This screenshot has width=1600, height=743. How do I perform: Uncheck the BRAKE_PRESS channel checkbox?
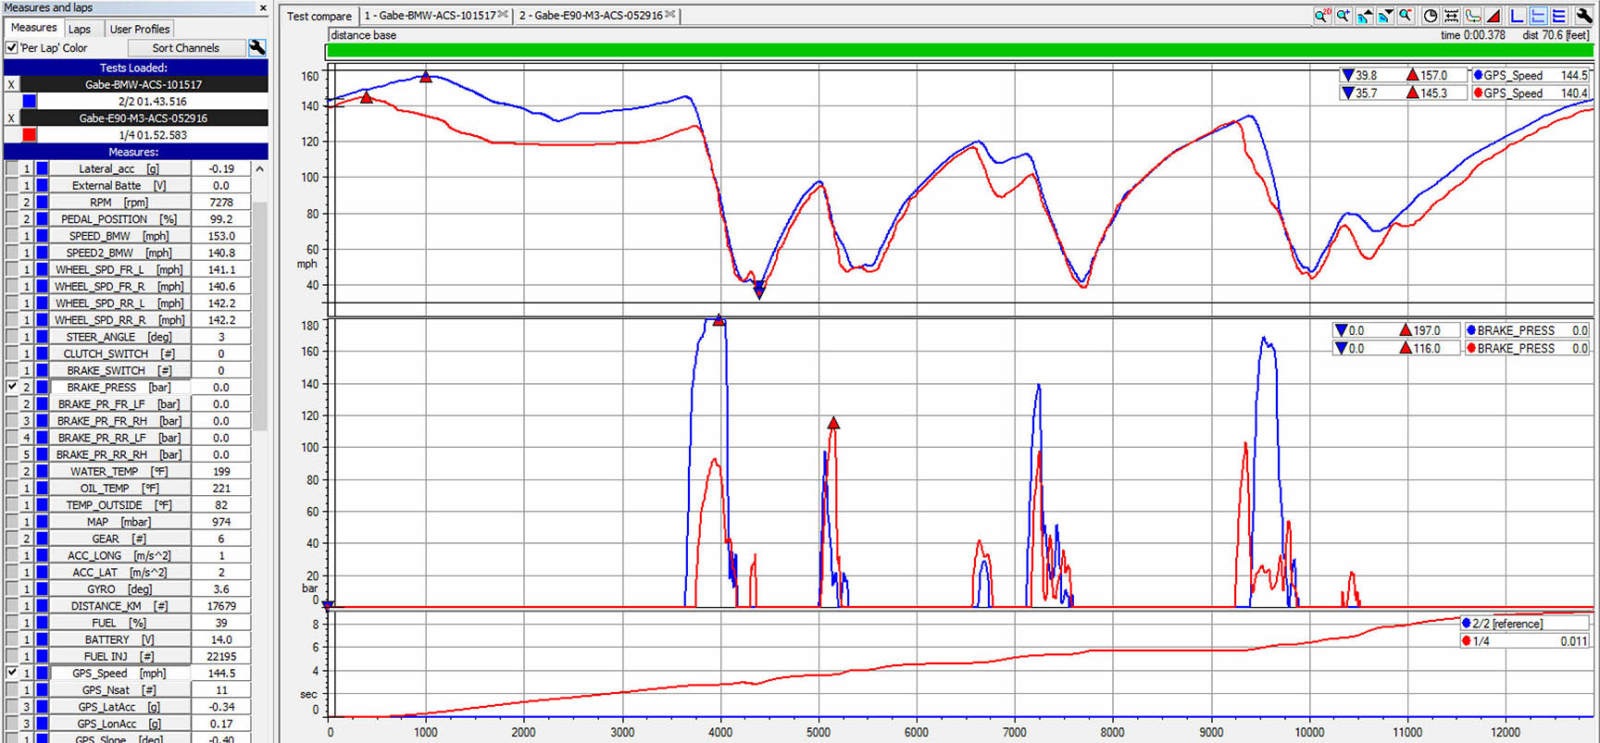coord(12,387)
